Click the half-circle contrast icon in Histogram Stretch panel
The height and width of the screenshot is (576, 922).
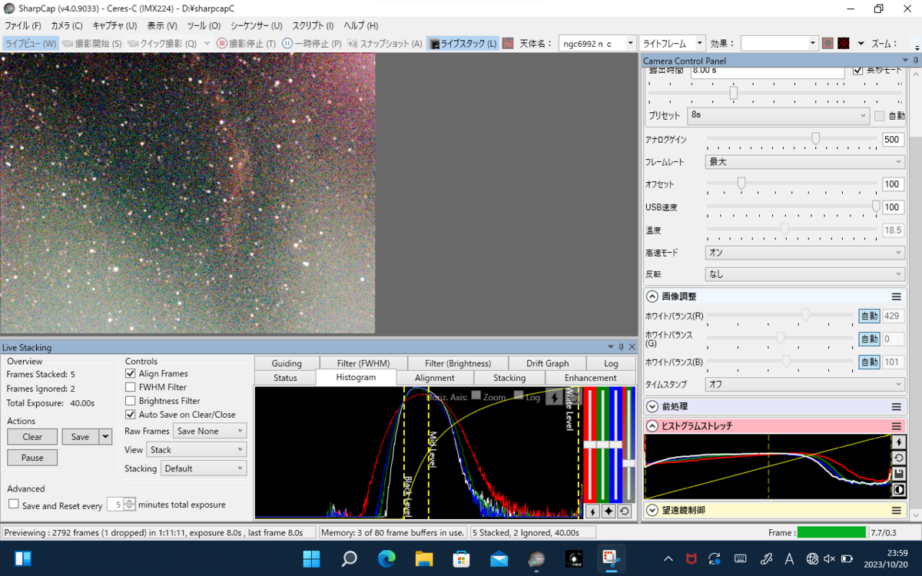coord(899,490)
